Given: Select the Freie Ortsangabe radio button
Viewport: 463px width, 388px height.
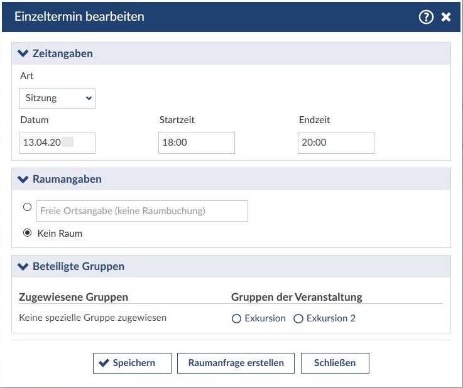Looking at the screenshot, I should click(27, 207).
